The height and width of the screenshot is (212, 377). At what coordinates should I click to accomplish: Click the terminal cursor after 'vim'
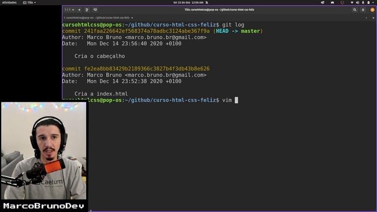tap(236, 100)
